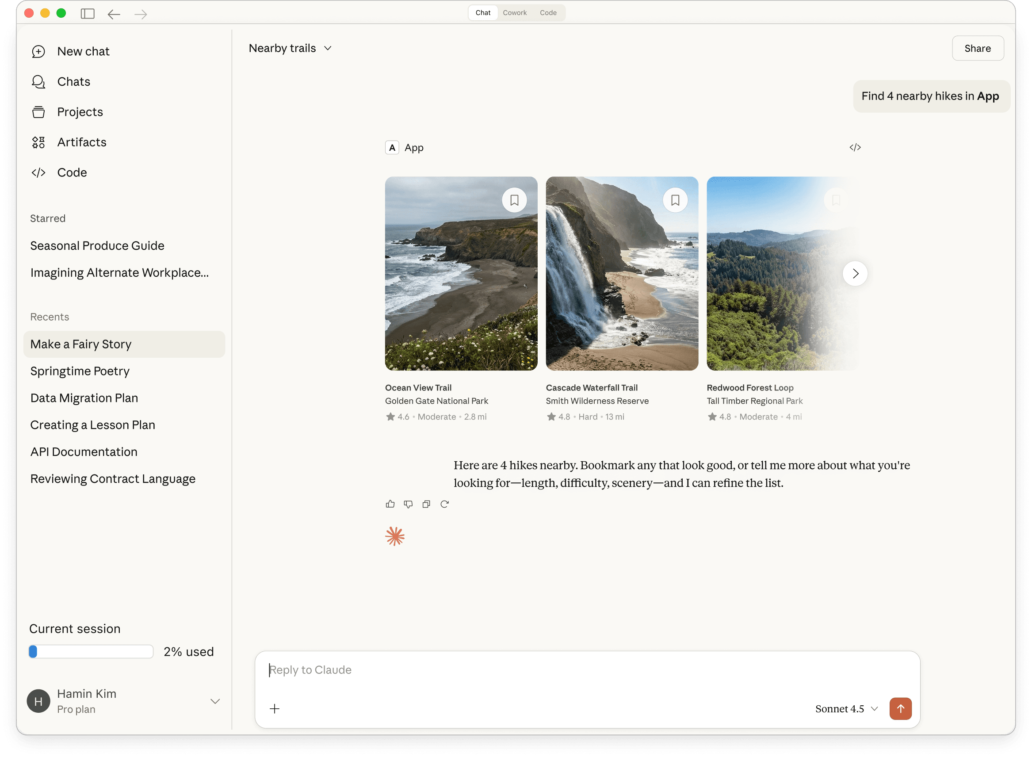
Task: Click the retry response icon
Action: pos(444,504)
